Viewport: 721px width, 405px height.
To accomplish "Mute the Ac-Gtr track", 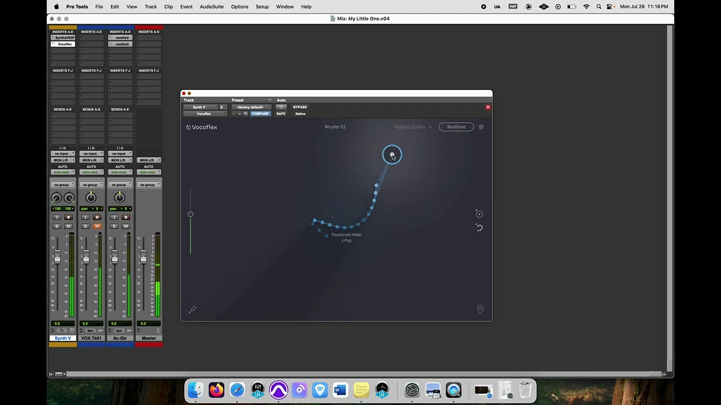I will click(x=126, y=226).
